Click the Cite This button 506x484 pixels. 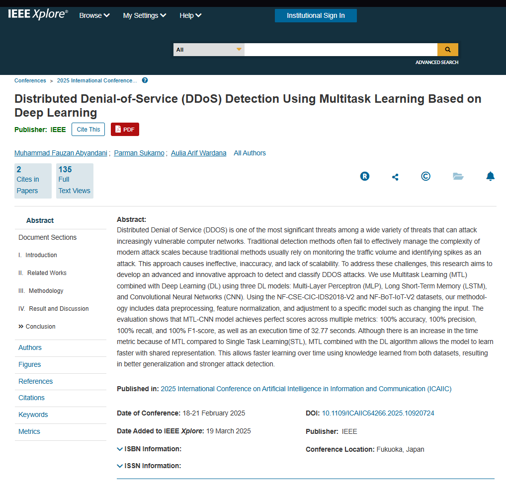88,129
